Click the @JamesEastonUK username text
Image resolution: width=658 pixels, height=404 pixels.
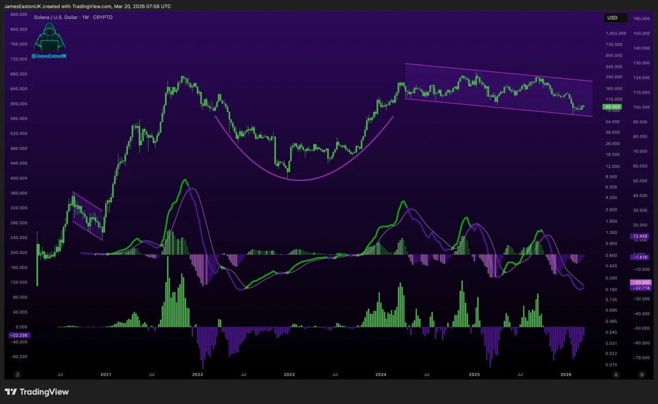50,57
